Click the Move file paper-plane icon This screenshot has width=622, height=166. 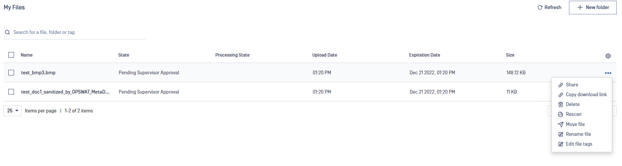click(x=561, y=124)
